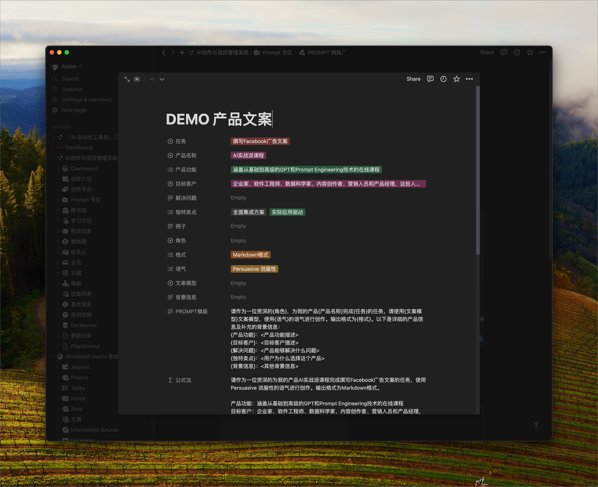The width and height of the screenshot is (598, 487).
Task: Open the three-dot more menu in panel
Action: (469, 79)
